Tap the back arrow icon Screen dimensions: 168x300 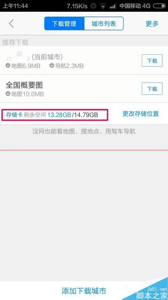tap(11, 24)
